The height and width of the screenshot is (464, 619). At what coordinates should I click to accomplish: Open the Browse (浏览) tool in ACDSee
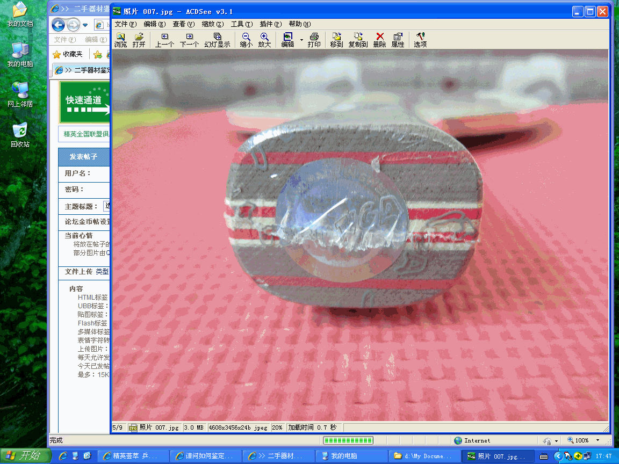click(120, 40)
